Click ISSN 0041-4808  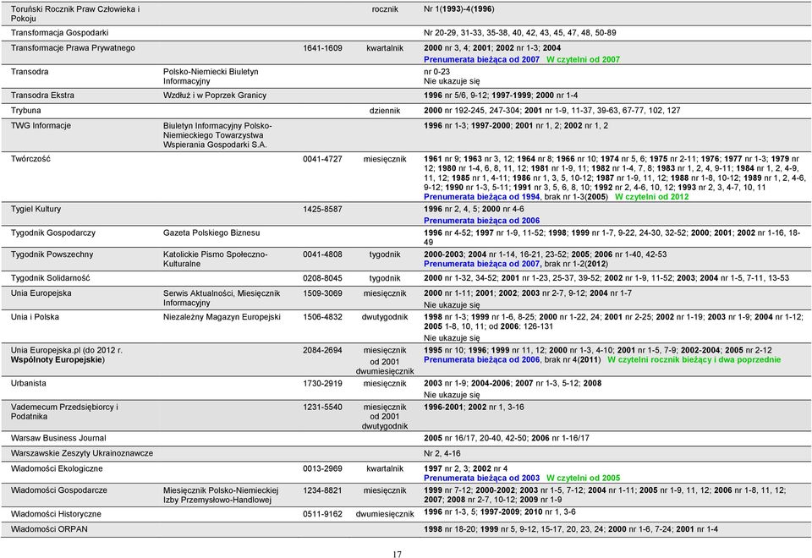pos(322,254)
